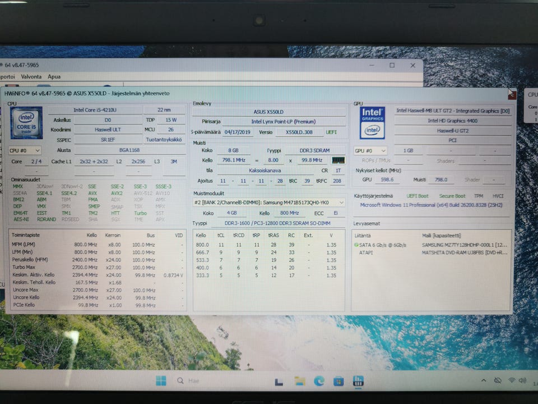The image size is (538, 404).
Task: Click the TPM indicator
Action: click(x=478, y=196)
